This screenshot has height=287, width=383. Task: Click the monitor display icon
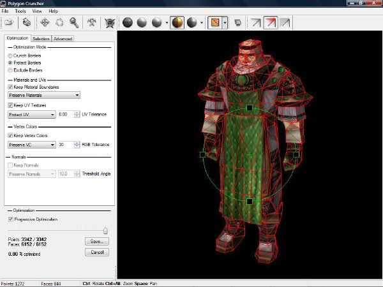[237, 23]
